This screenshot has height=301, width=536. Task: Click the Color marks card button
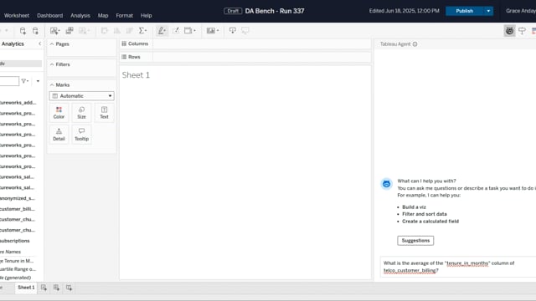[x=59, y=113]
